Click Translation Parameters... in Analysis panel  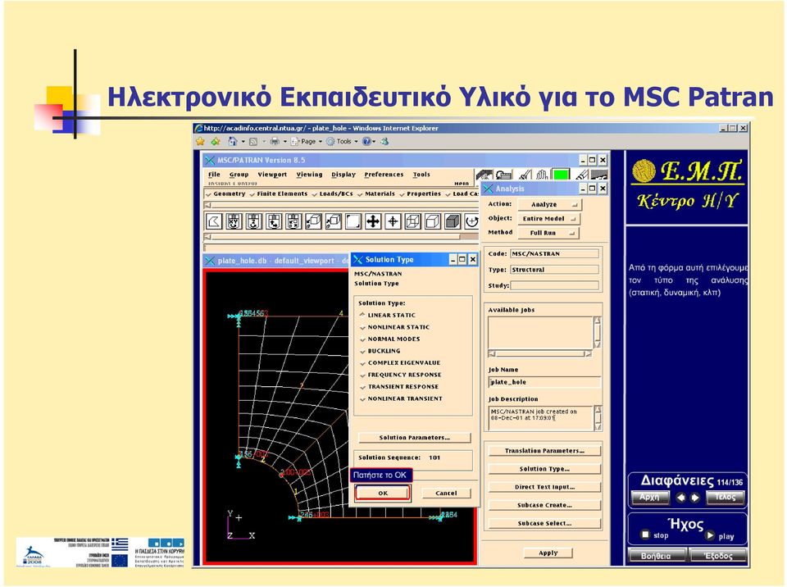(544, 451)
